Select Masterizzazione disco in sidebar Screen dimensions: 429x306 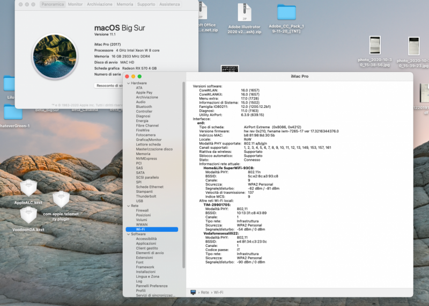pos(154,149)
